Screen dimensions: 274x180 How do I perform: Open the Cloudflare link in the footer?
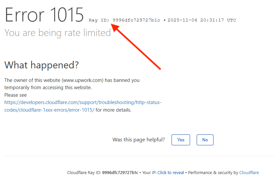[x=249, y=172]
